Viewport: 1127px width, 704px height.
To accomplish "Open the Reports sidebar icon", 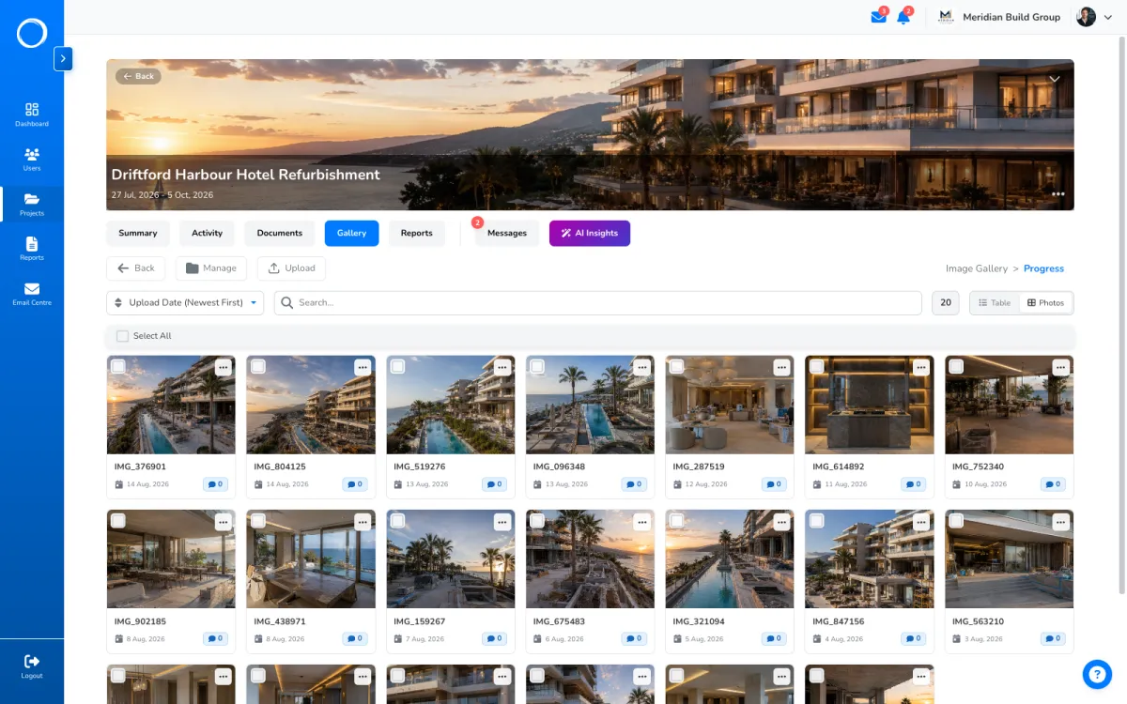I will (32, 249).
